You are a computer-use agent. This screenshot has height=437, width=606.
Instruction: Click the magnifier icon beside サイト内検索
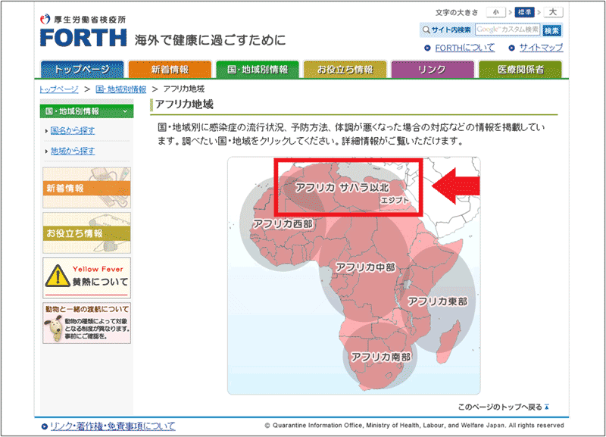tap(426, 30)
